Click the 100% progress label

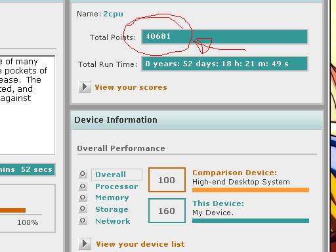28,222
